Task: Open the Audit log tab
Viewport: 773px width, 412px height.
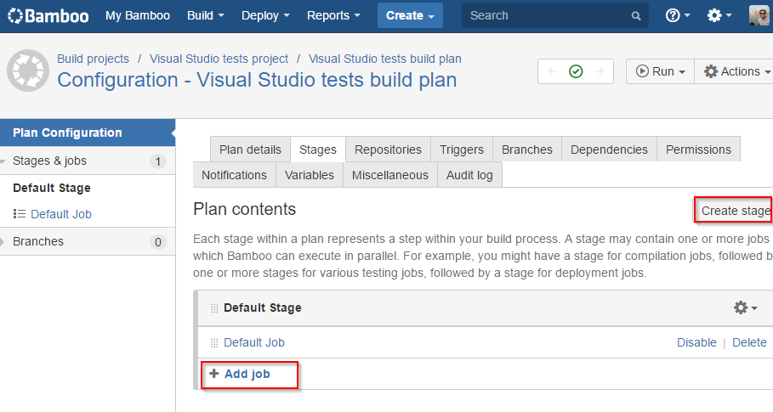Action: 469,175
